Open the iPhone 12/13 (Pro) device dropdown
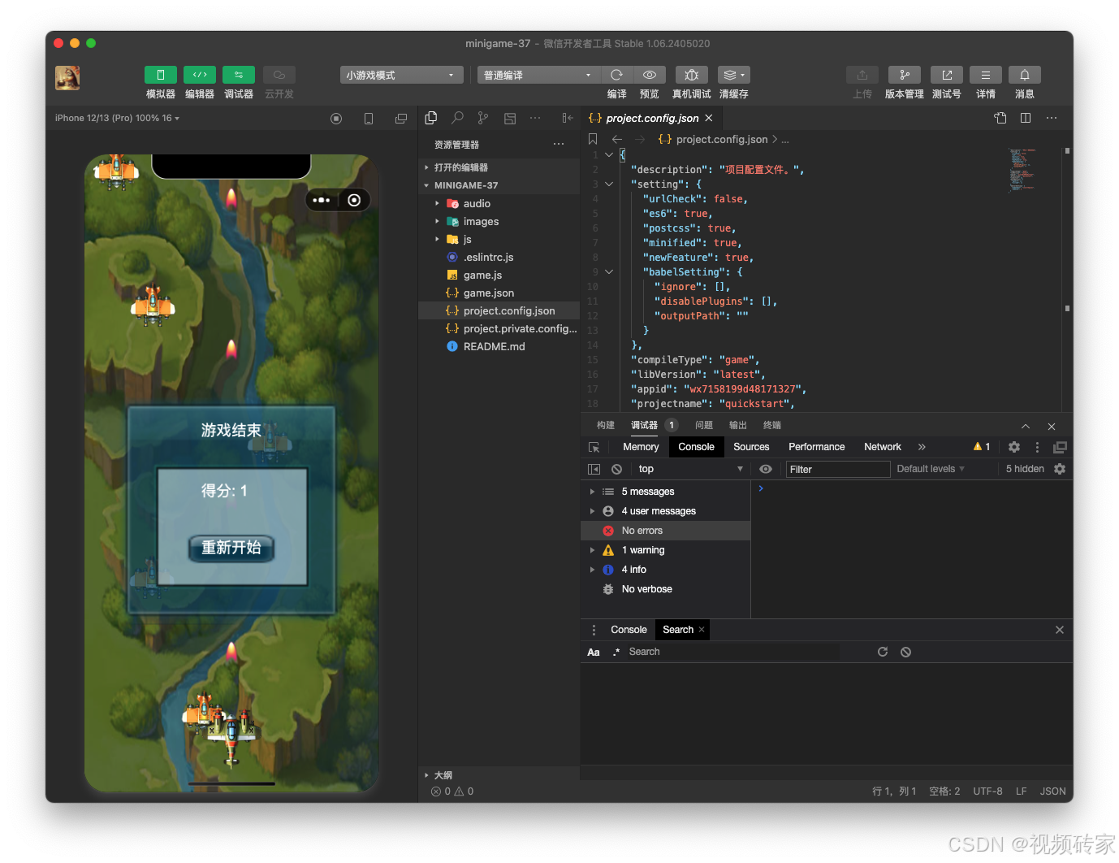The height and width of the screenshot is (863, 1119). [x=117, y=118]
